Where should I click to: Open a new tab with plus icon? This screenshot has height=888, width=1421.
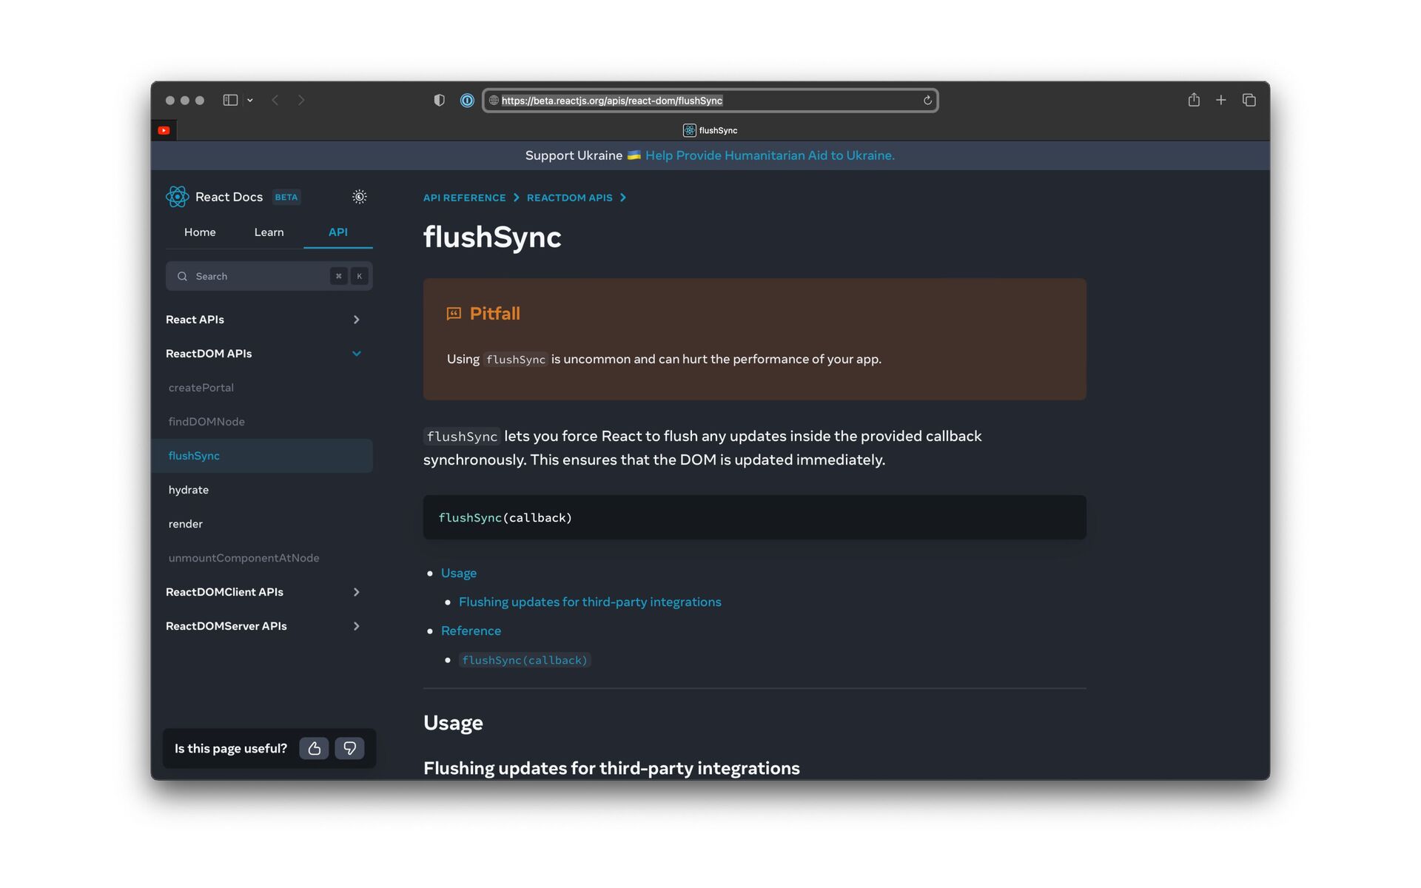click(x=1221, y=100)
